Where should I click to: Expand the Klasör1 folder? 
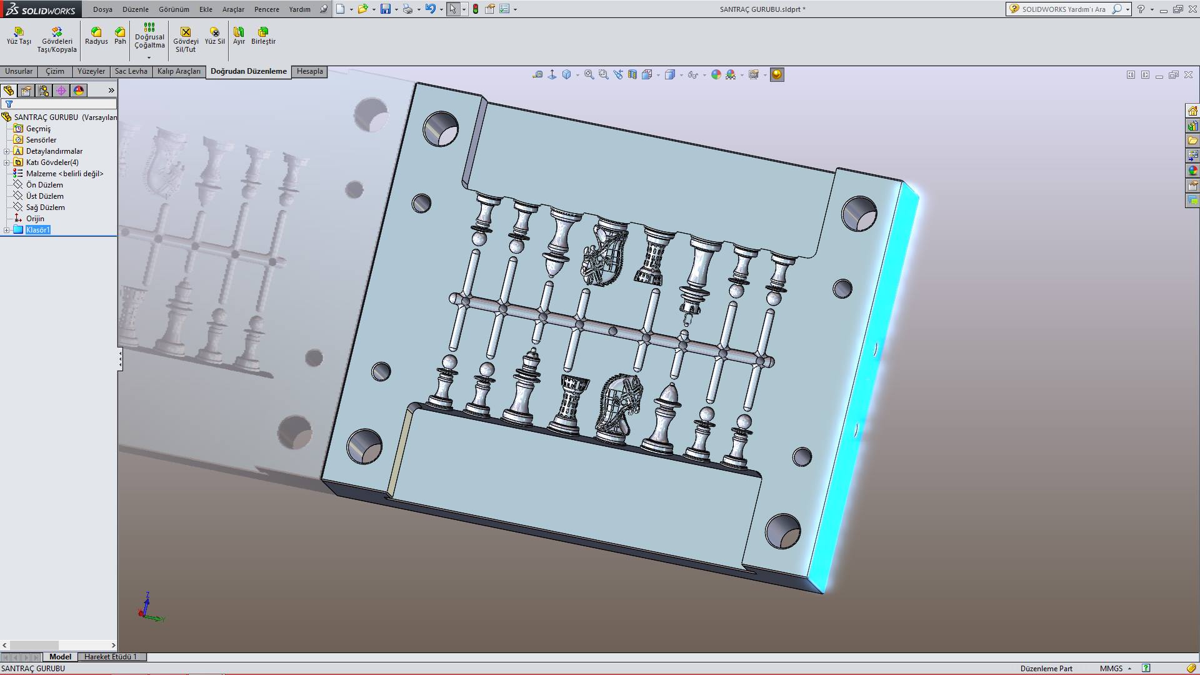(x=7, y=230)
